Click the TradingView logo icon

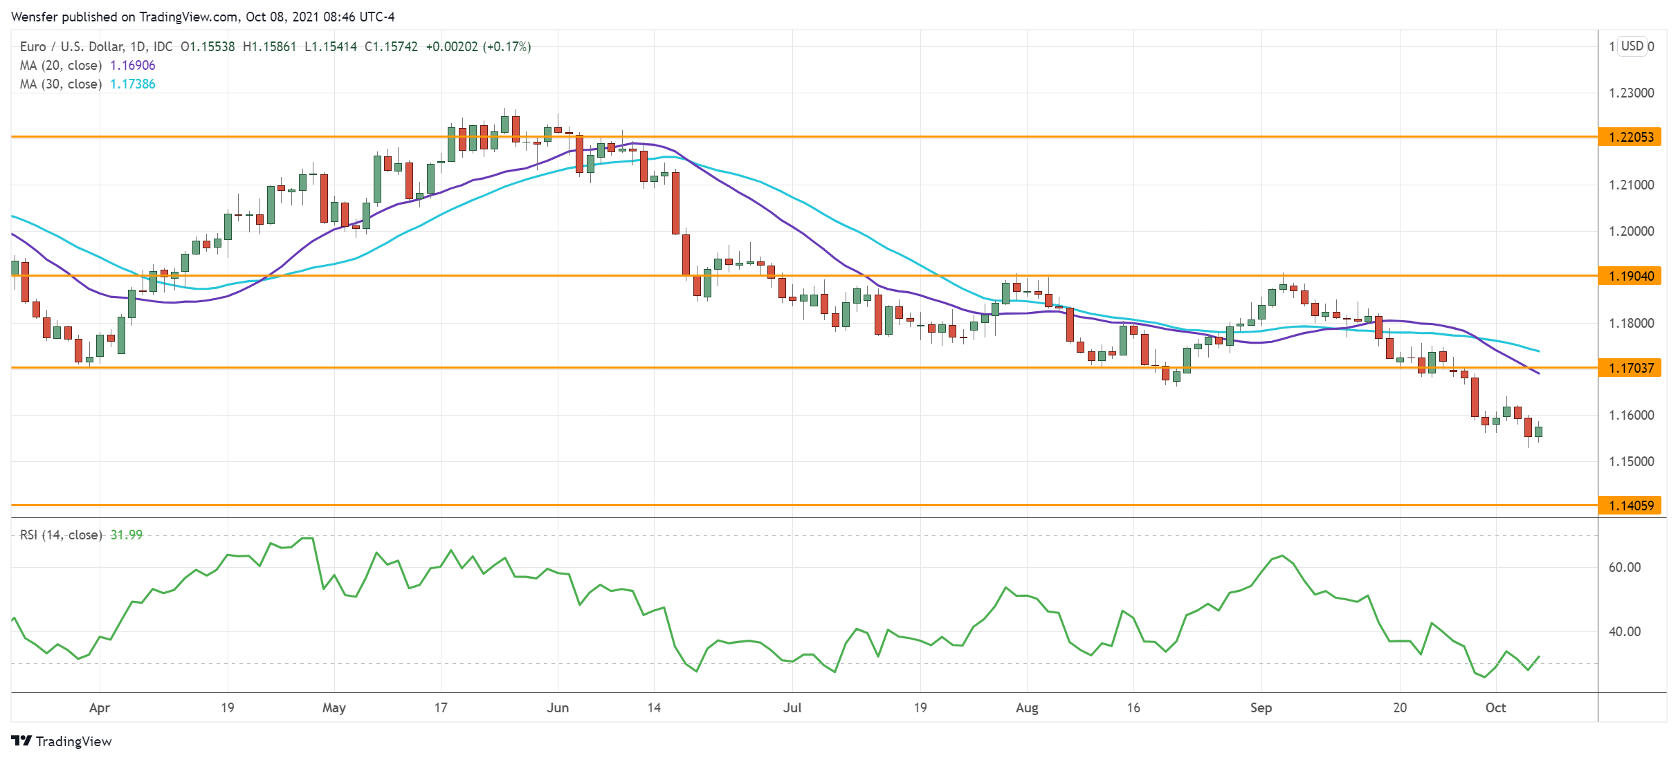(21, 741)
